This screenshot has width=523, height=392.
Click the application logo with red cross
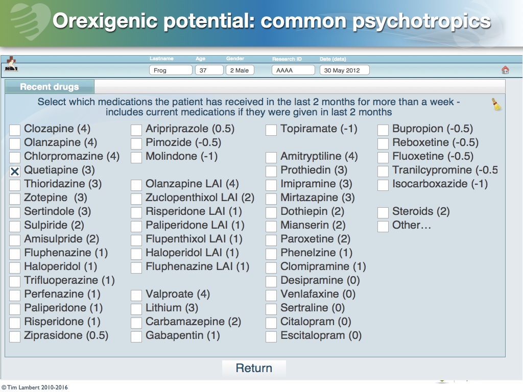pos(12,63)
